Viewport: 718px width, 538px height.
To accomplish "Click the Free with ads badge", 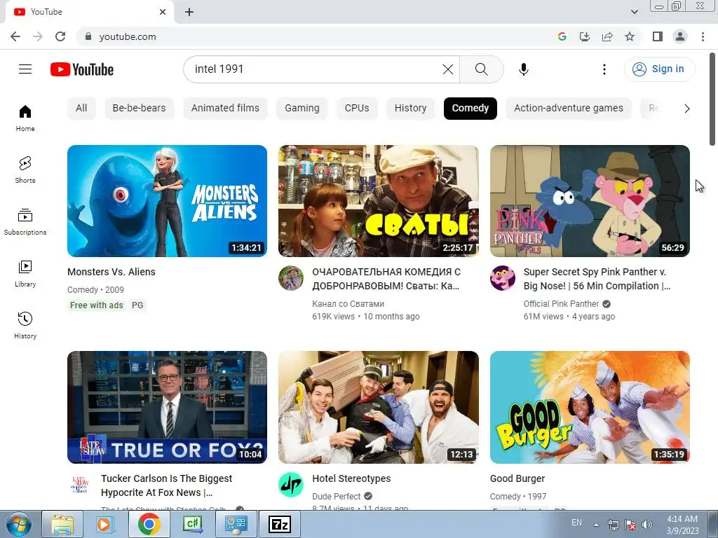I will [97, 305].
